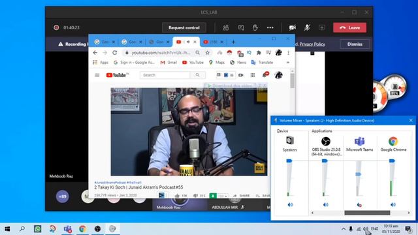Open YouTube account avatar menu

pos(279,75)
